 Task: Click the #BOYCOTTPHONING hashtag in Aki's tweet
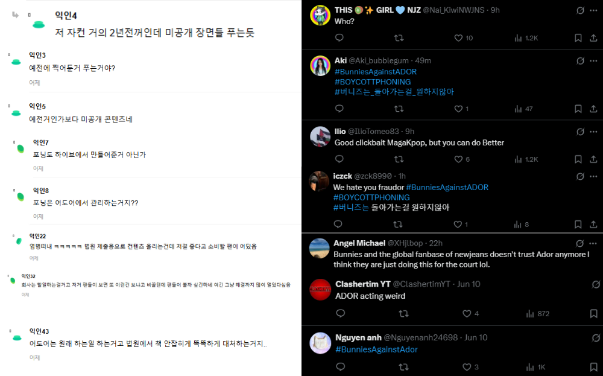[372, 81]
